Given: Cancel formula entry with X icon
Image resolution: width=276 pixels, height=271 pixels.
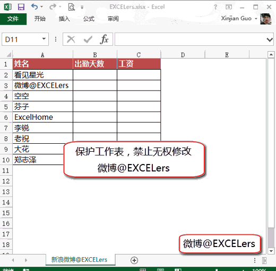Looking at the screenshot, I should coord(71,39).
